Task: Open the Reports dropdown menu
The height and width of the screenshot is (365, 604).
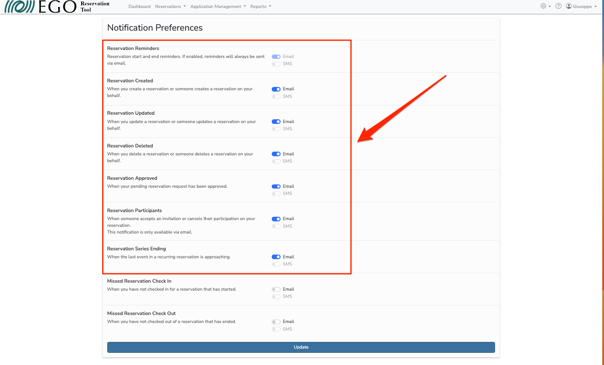Action: 260,6
